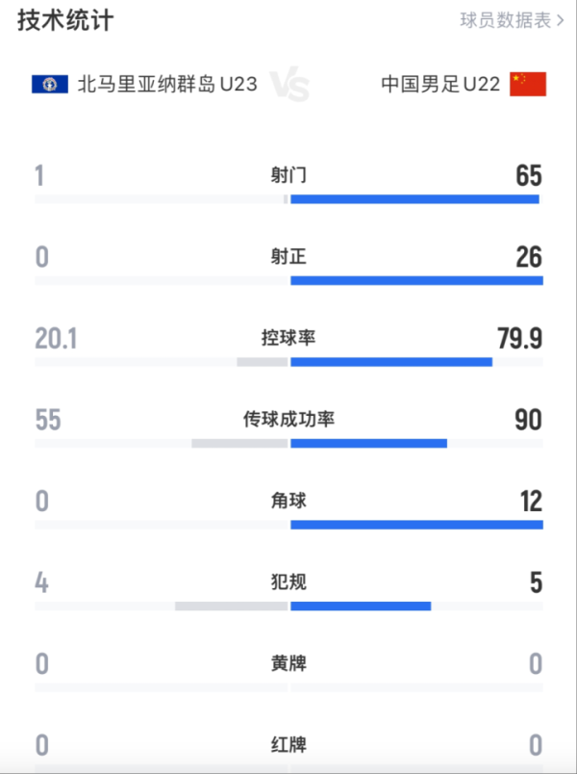Click the 黄牌 (yellow cards) label
This screenshot has height=774, width=577.
[x=288, y=665]
